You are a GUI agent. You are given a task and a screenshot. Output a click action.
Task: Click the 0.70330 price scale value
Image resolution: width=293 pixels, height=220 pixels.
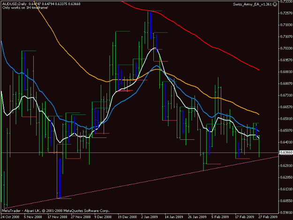286,48
